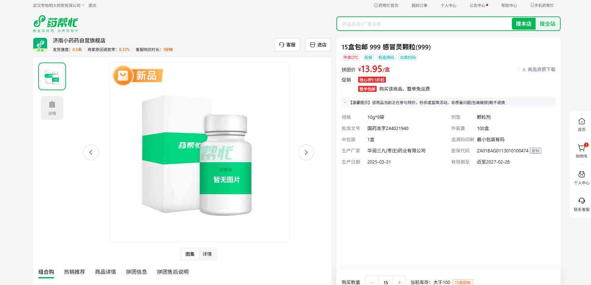The height and width of the screenshot is (285, 591).
Task: Open the 拼团信息 tab
Action: click(136, 272)
